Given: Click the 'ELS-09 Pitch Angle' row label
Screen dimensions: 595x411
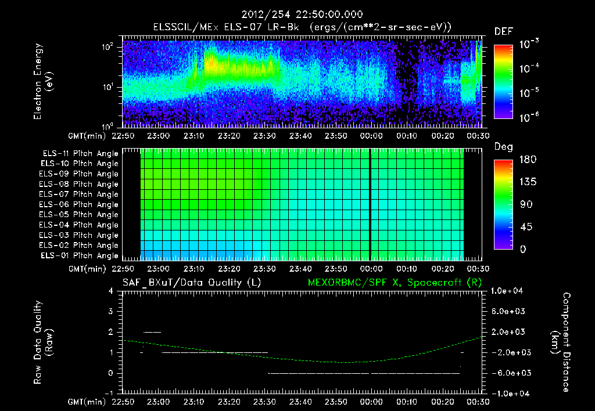Looking at the screenshot, I should (79, 174).
